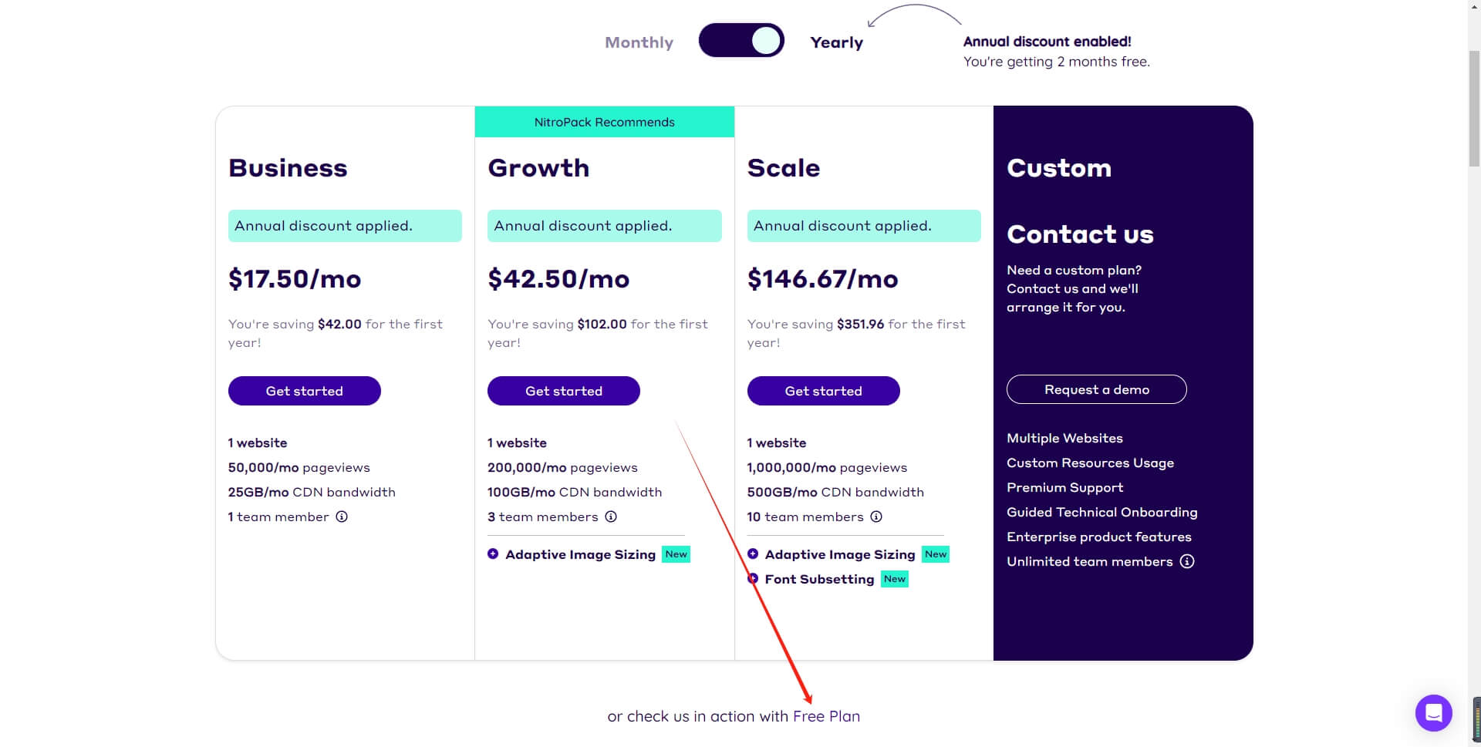Image resolution: width=1481 pixels, height=747 pixels.
Task: Toggle the Monthly/Yearly billing switch
Action: [x=741, y=41]
